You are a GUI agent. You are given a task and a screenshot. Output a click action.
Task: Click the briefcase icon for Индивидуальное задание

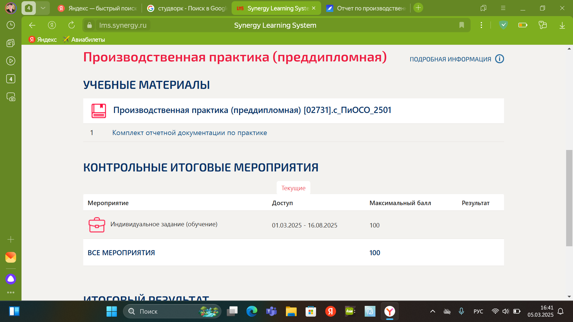(97, 225)
